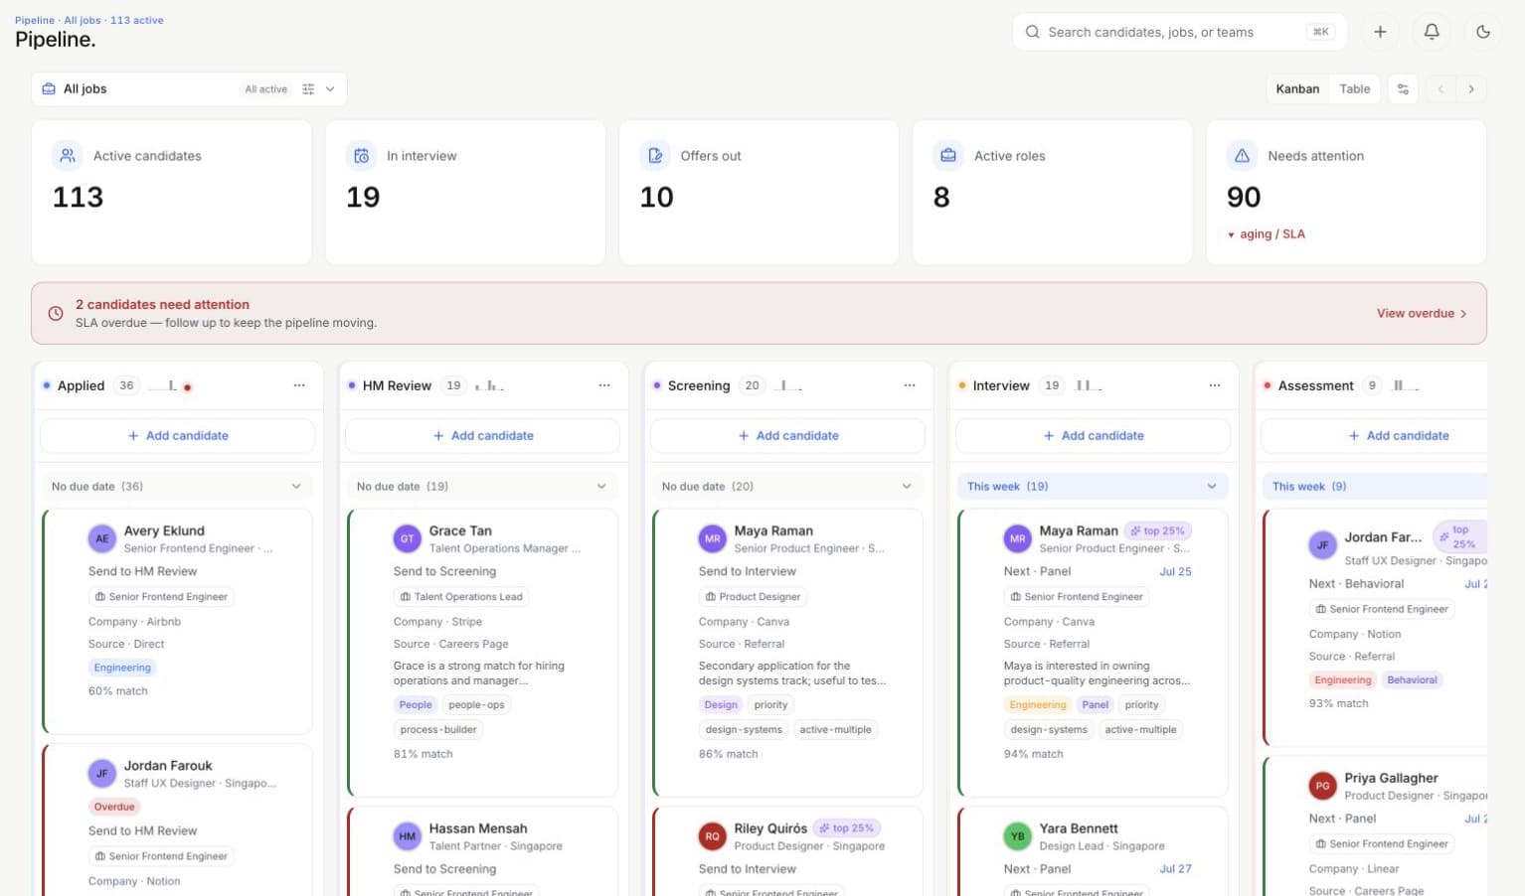
Task: Click Yara Bennett YB avatar
Action: pyautogui.click(x=1018, y=836)
